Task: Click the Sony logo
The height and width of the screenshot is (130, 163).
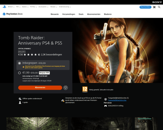Action: pos(157,2)
